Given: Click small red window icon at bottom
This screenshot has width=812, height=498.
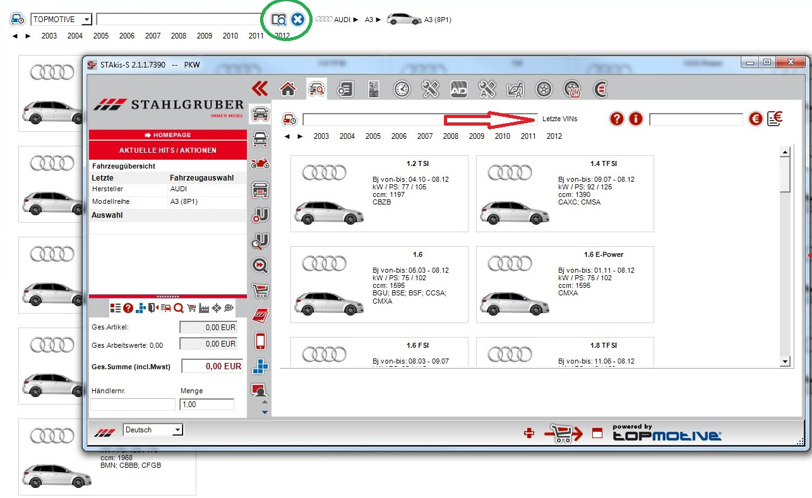Looking at the screenshot, I should coord(597,434).
